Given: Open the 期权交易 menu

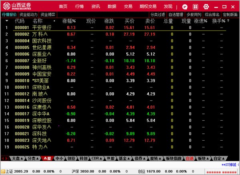Looking at the screenshot, I should (x=147, y=6).
